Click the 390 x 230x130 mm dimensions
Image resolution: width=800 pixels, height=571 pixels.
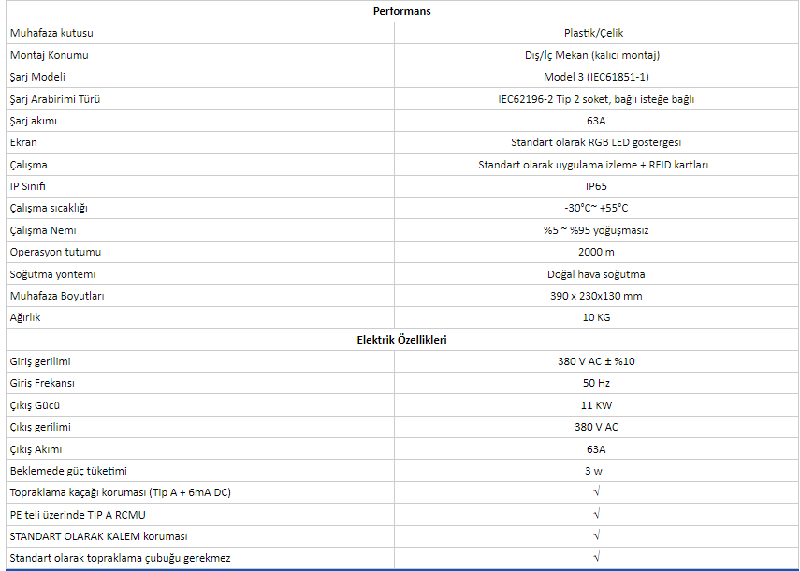pos(596,296)
